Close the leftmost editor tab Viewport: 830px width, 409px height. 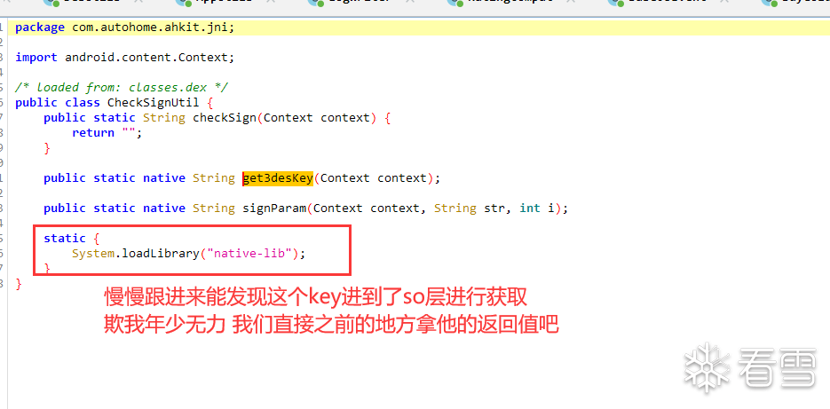point(138,2)
